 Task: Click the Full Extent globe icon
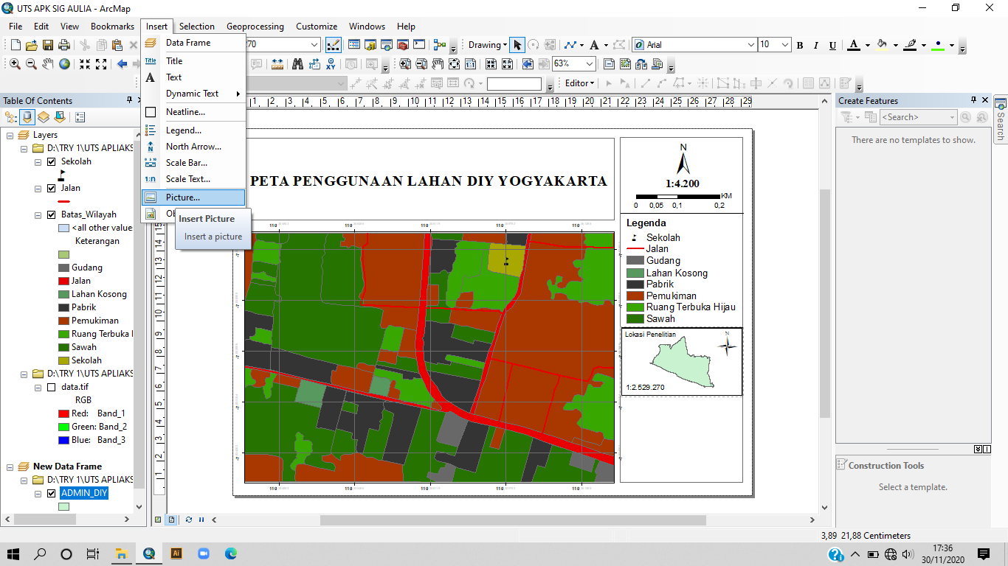[x=65, y=64]
